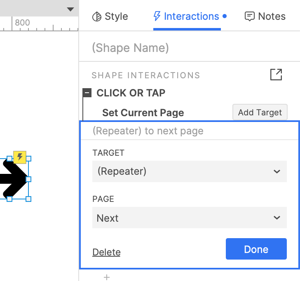Click the plus icon below the action
The image size is (300, 281).
(107, 277)
